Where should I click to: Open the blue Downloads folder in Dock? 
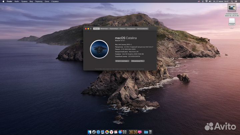146,132
